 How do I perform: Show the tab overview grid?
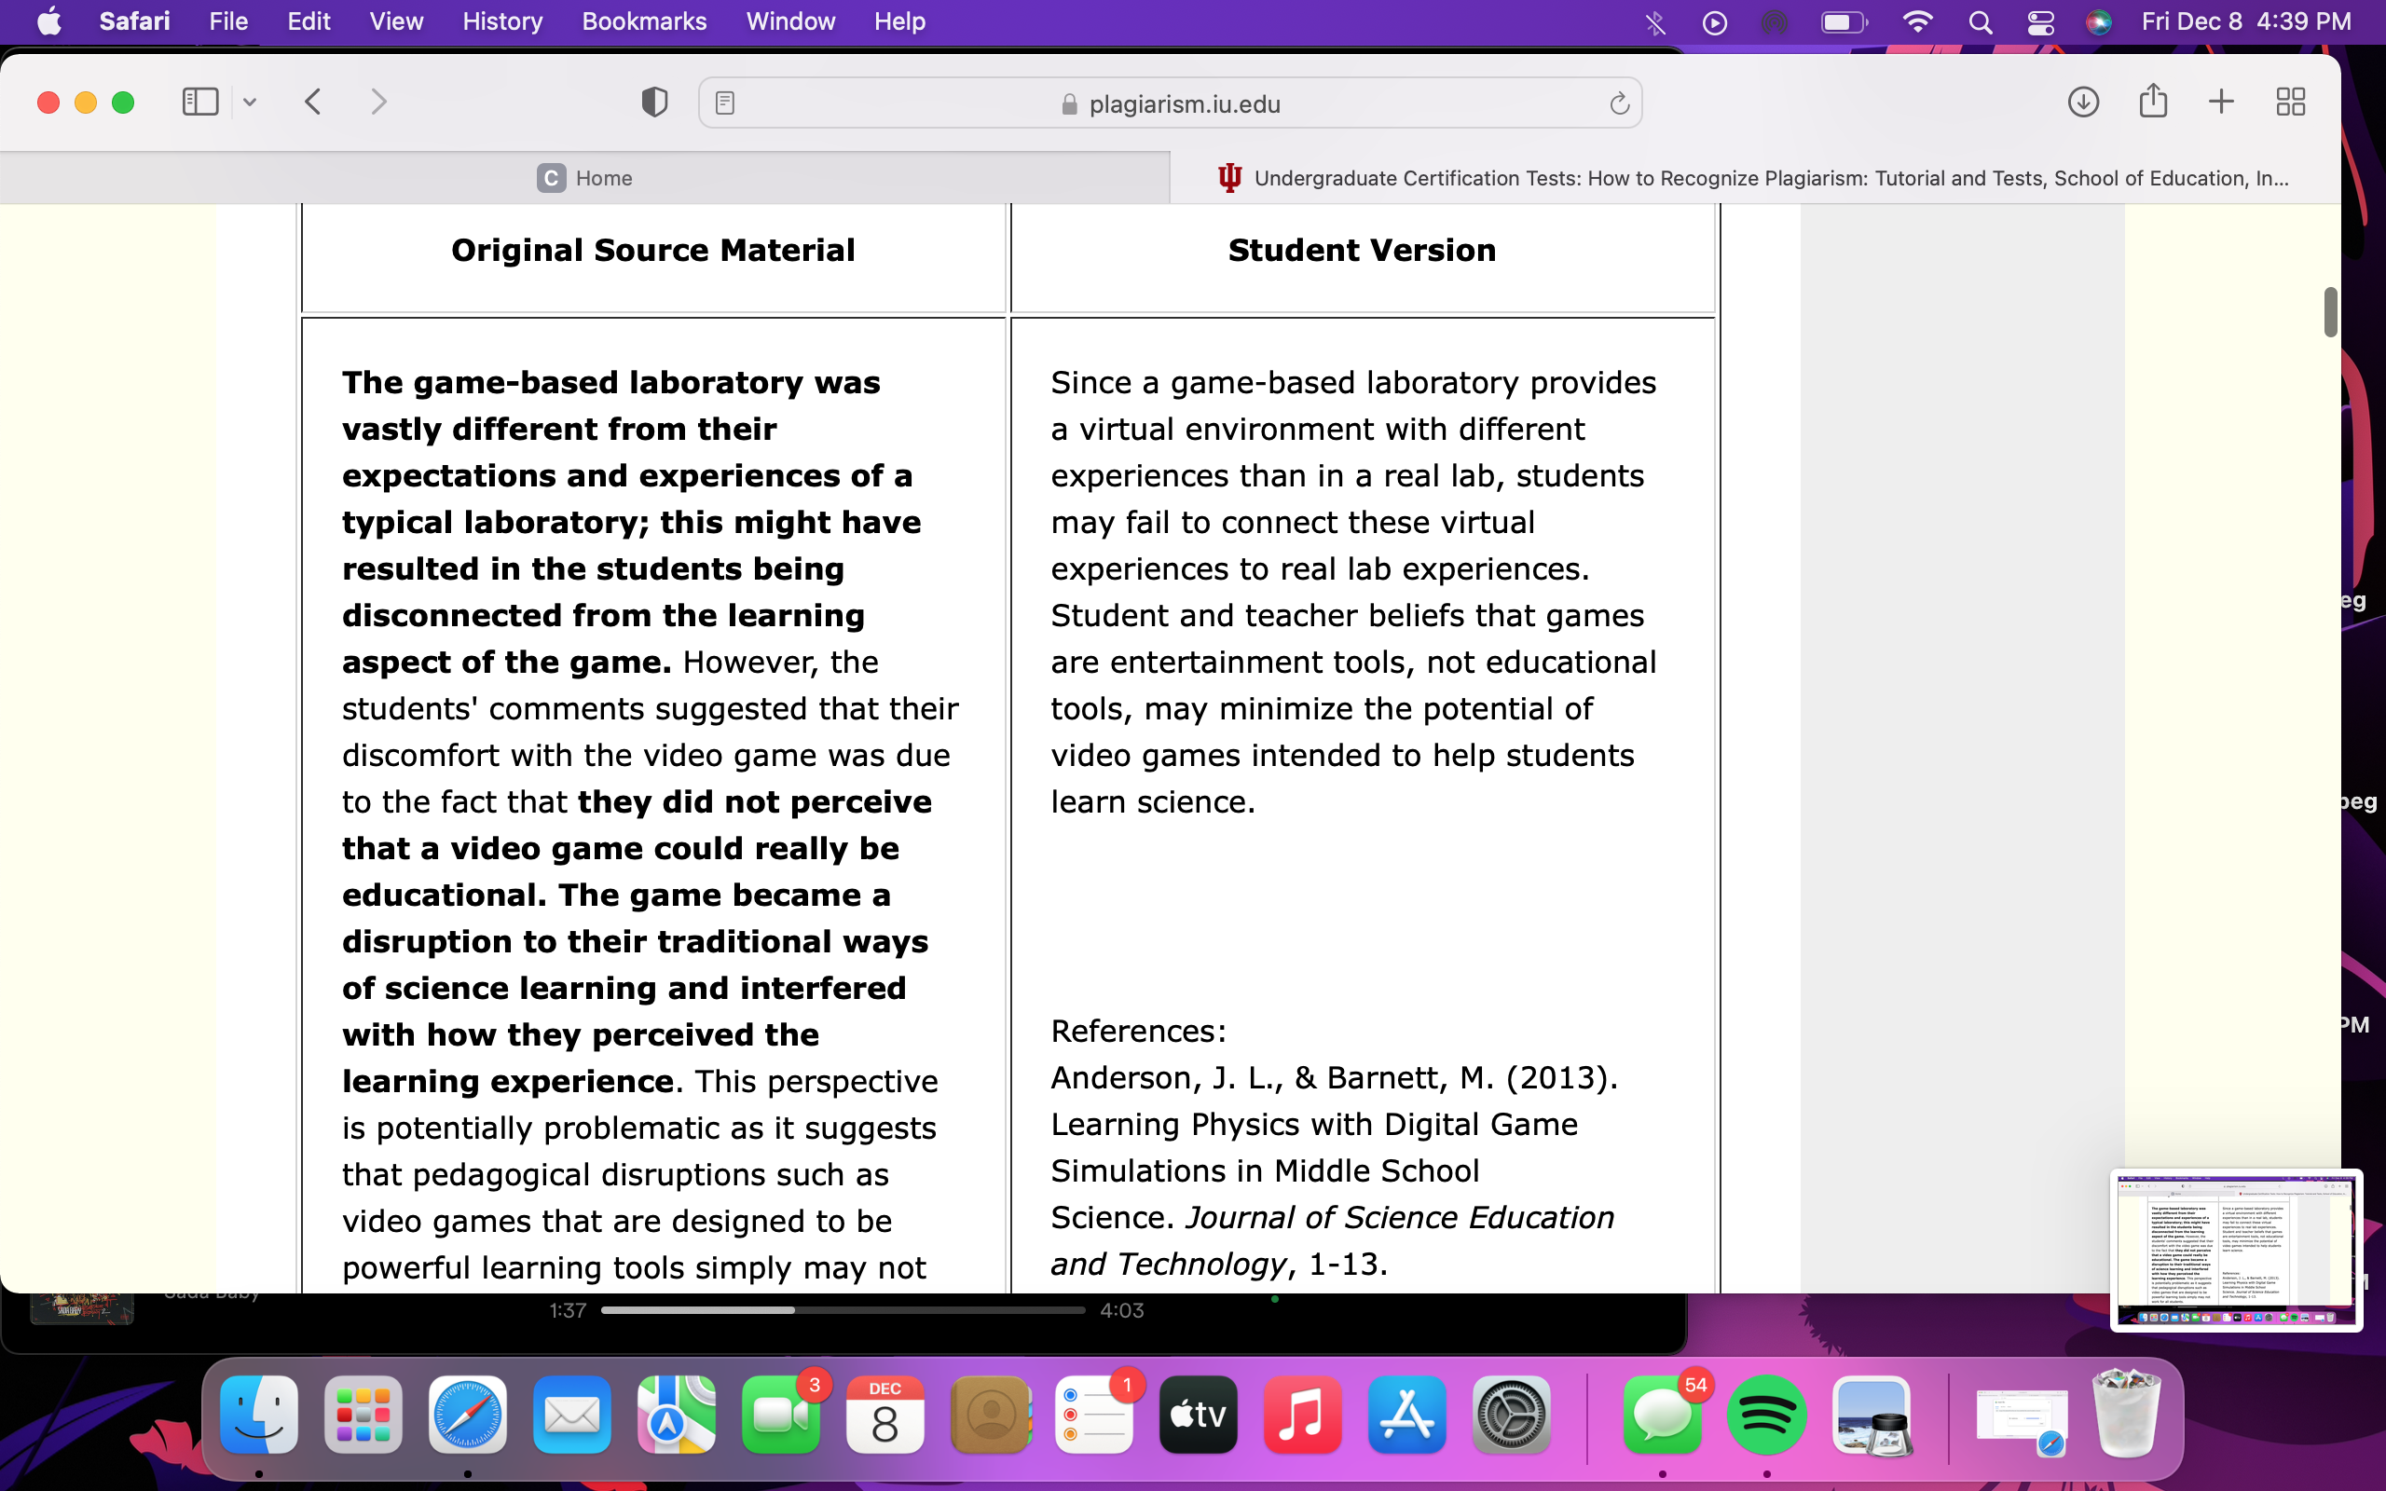[x=2290, y=103]
